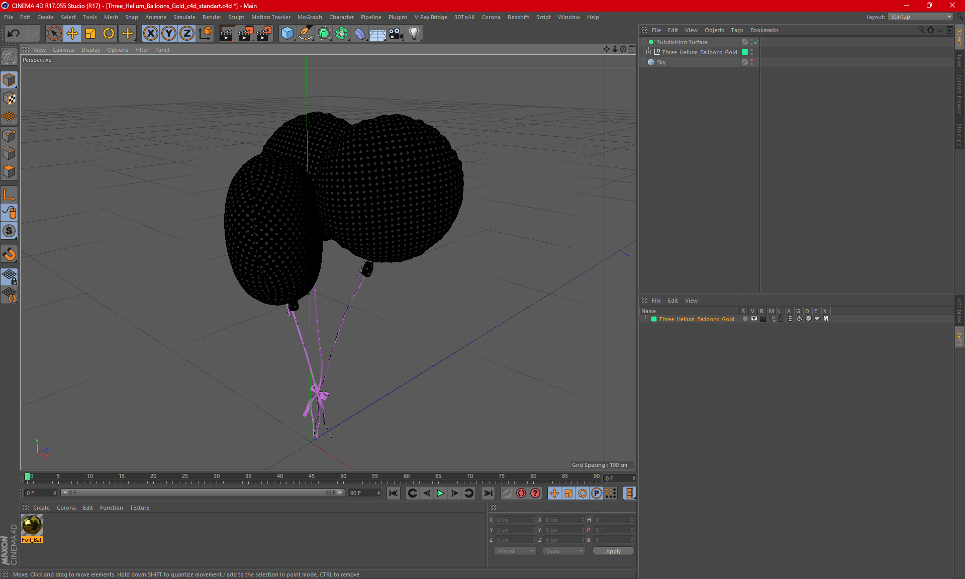Toggle the X axis lock

point(150,34)
